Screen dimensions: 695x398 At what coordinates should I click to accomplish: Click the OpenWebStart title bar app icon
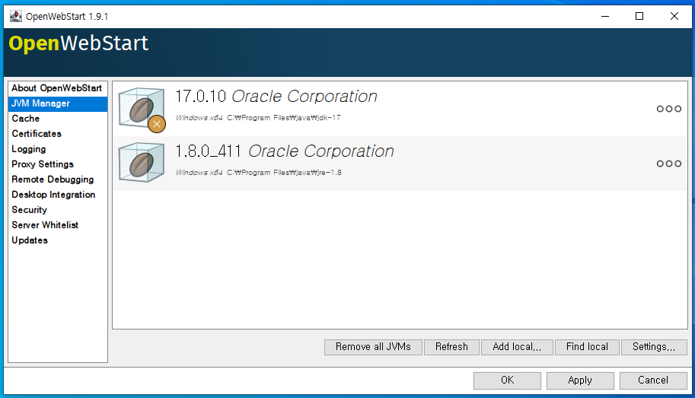coord(16,17)
